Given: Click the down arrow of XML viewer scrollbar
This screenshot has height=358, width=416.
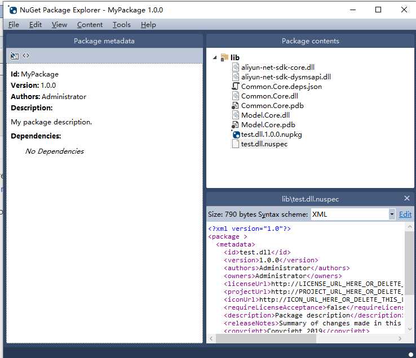Looking at the screenshot, I should click(x=409, y=329).
